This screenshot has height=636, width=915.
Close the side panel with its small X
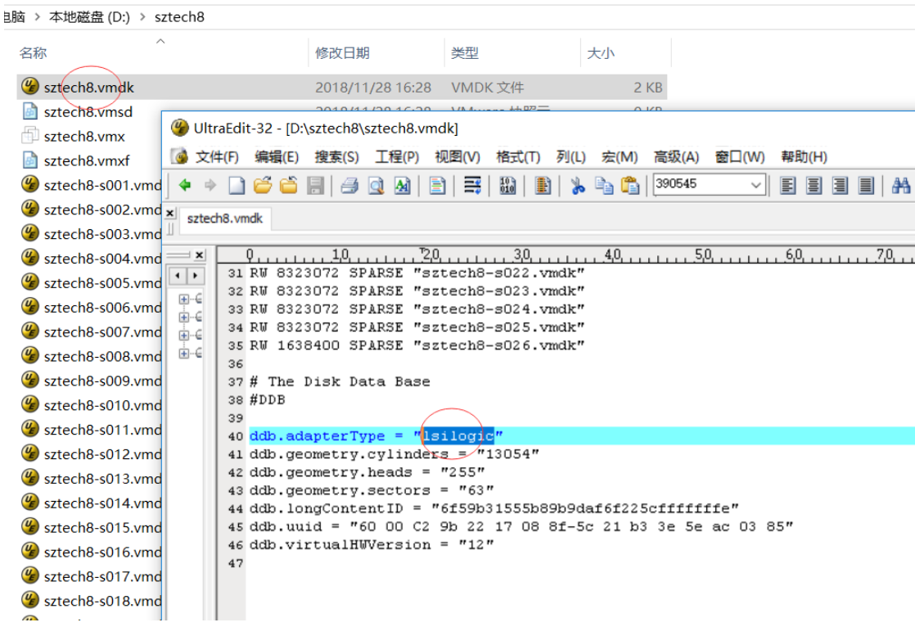point(200,255)
